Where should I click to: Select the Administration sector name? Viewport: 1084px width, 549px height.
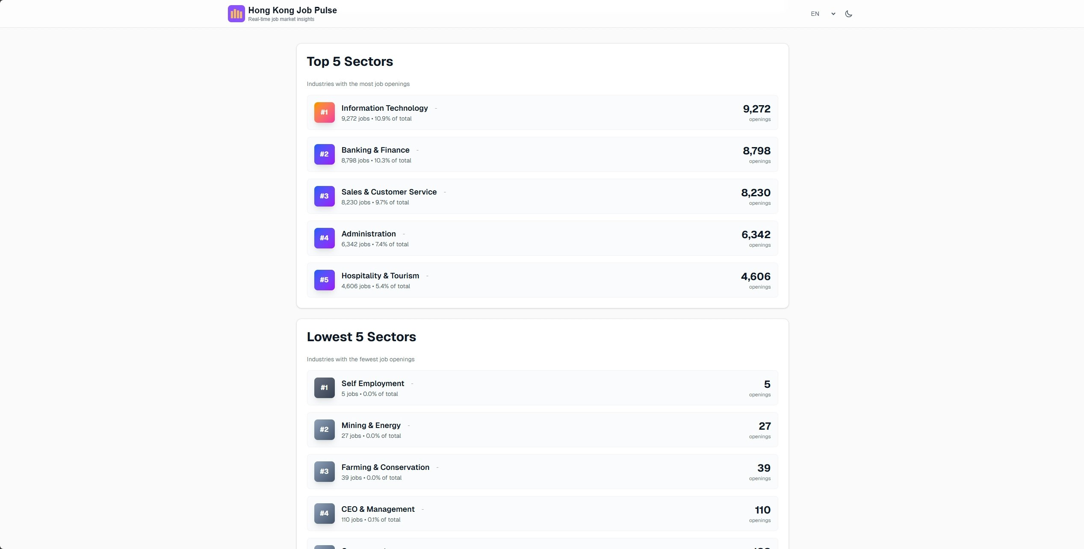point(369,234)
